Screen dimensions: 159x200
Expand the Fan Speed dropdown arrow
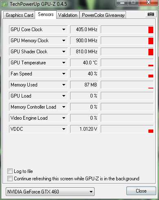[x=64, y=74]
